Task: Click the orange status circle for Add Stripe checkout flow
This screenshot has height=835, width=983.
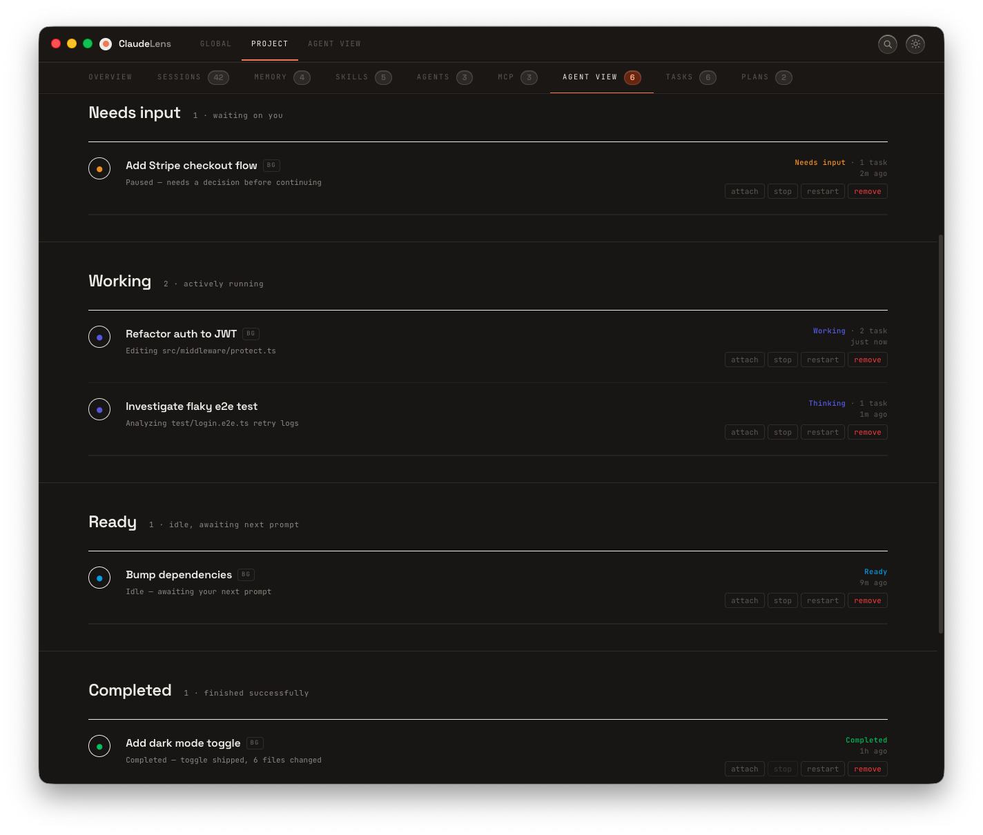Action: 99,168
